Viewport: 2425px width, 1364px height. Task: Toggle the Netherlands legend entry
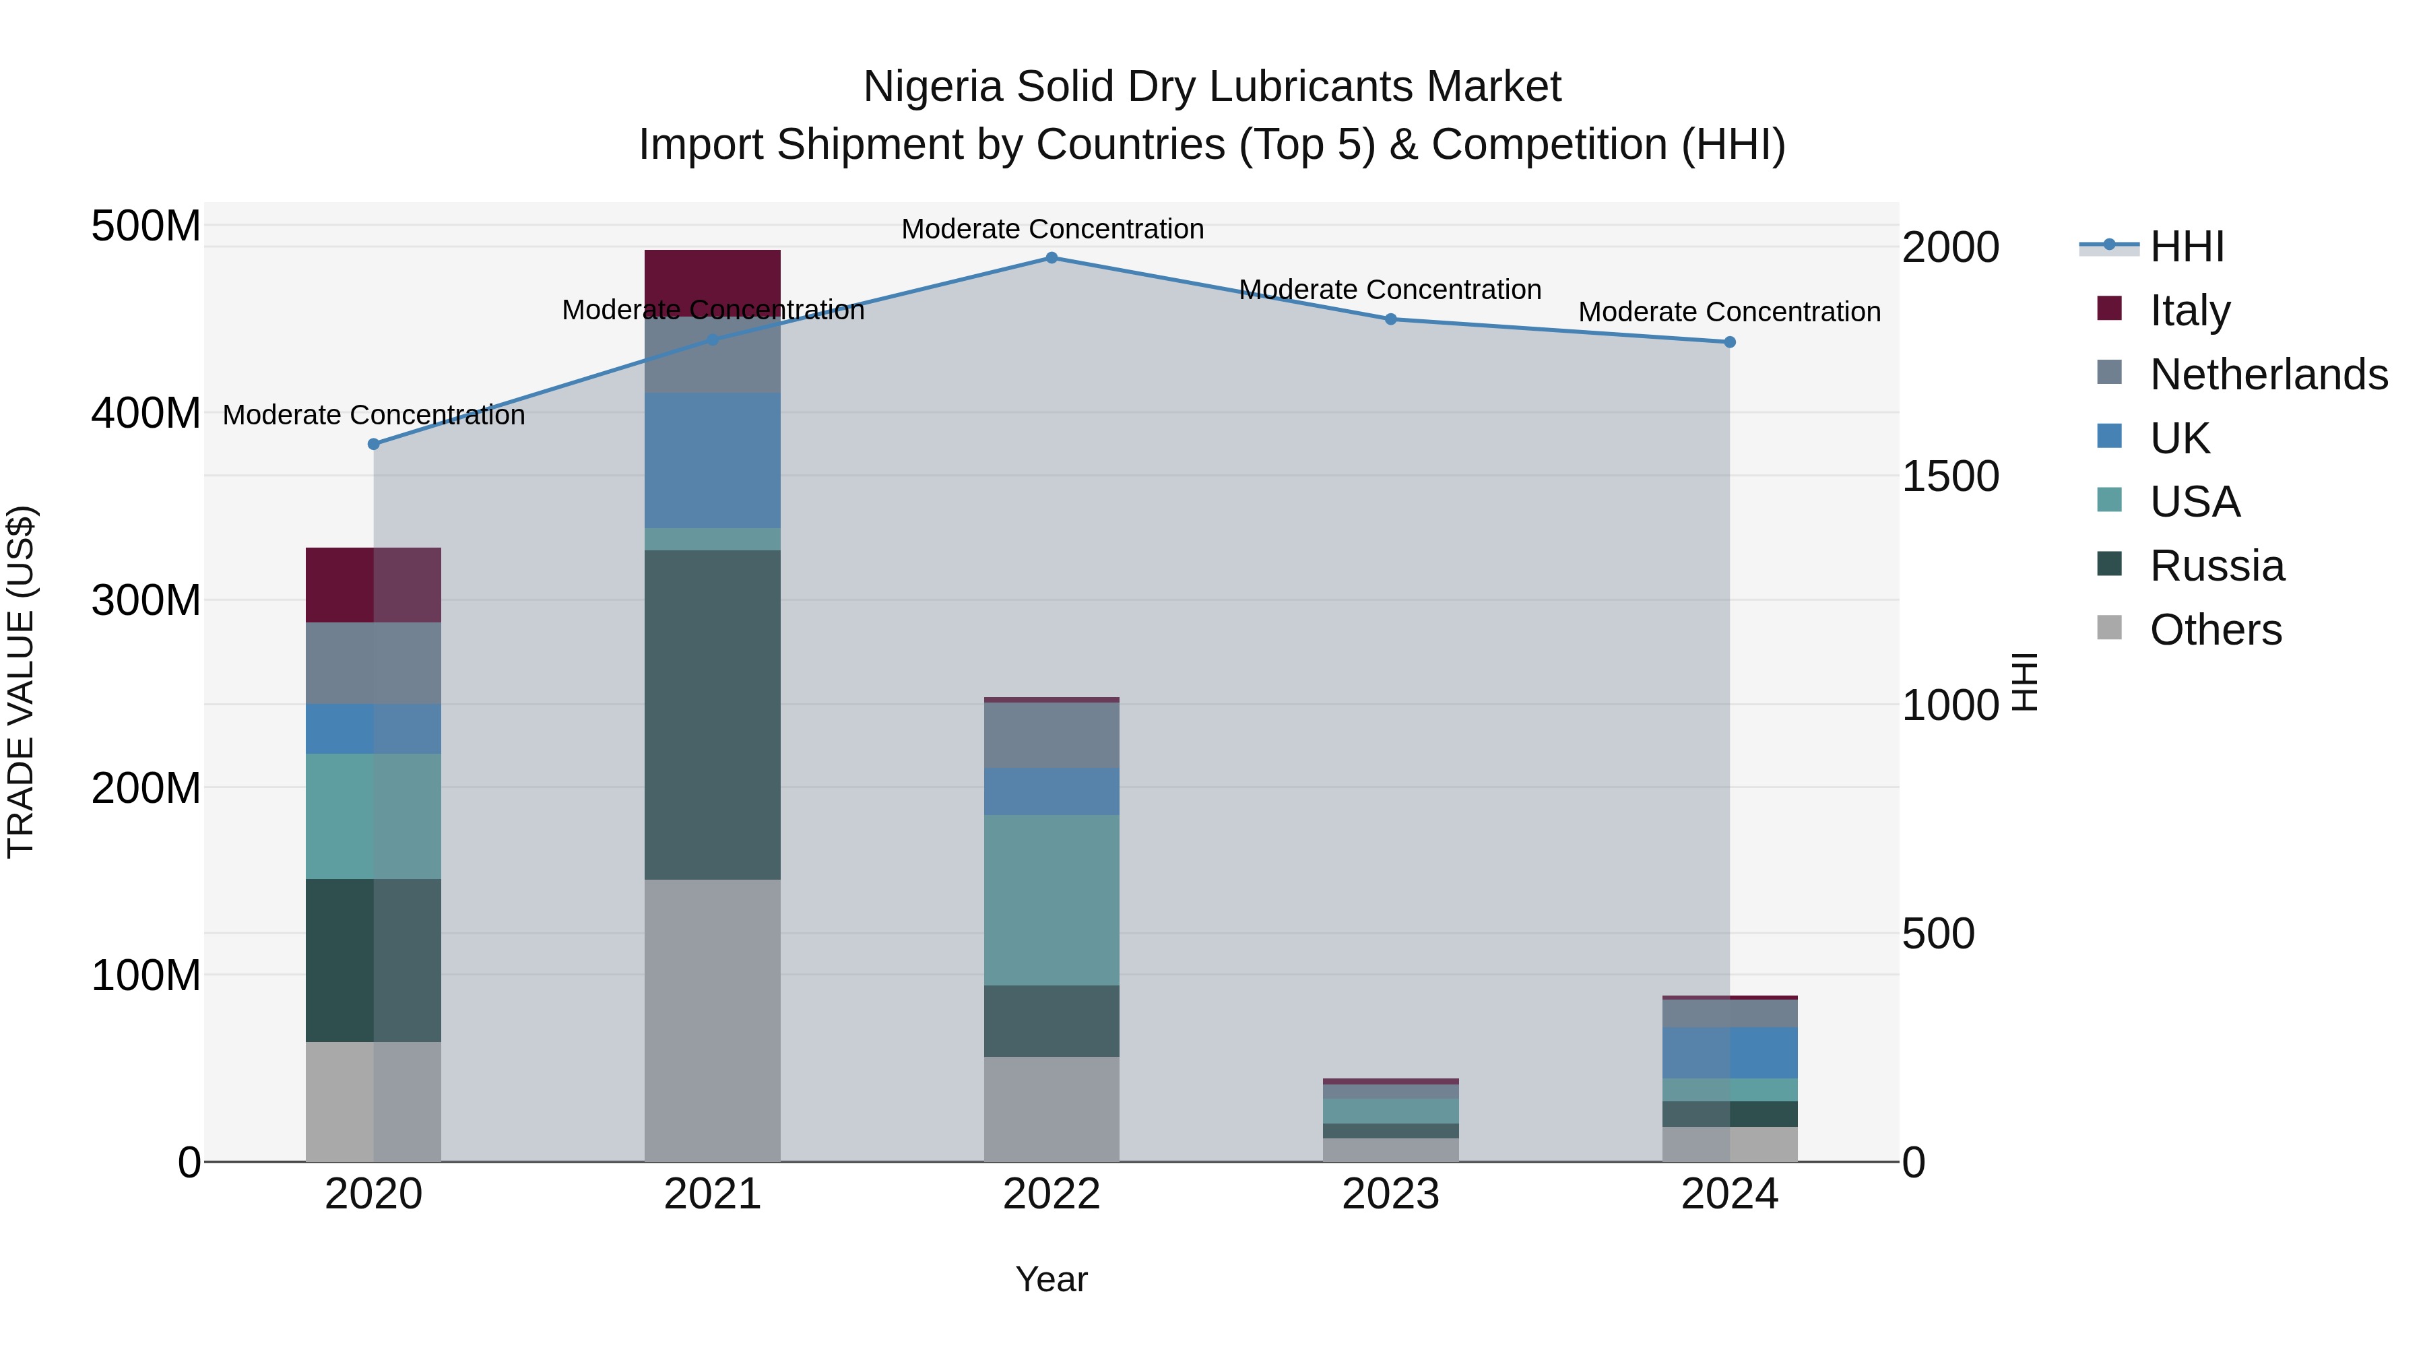2242,374
